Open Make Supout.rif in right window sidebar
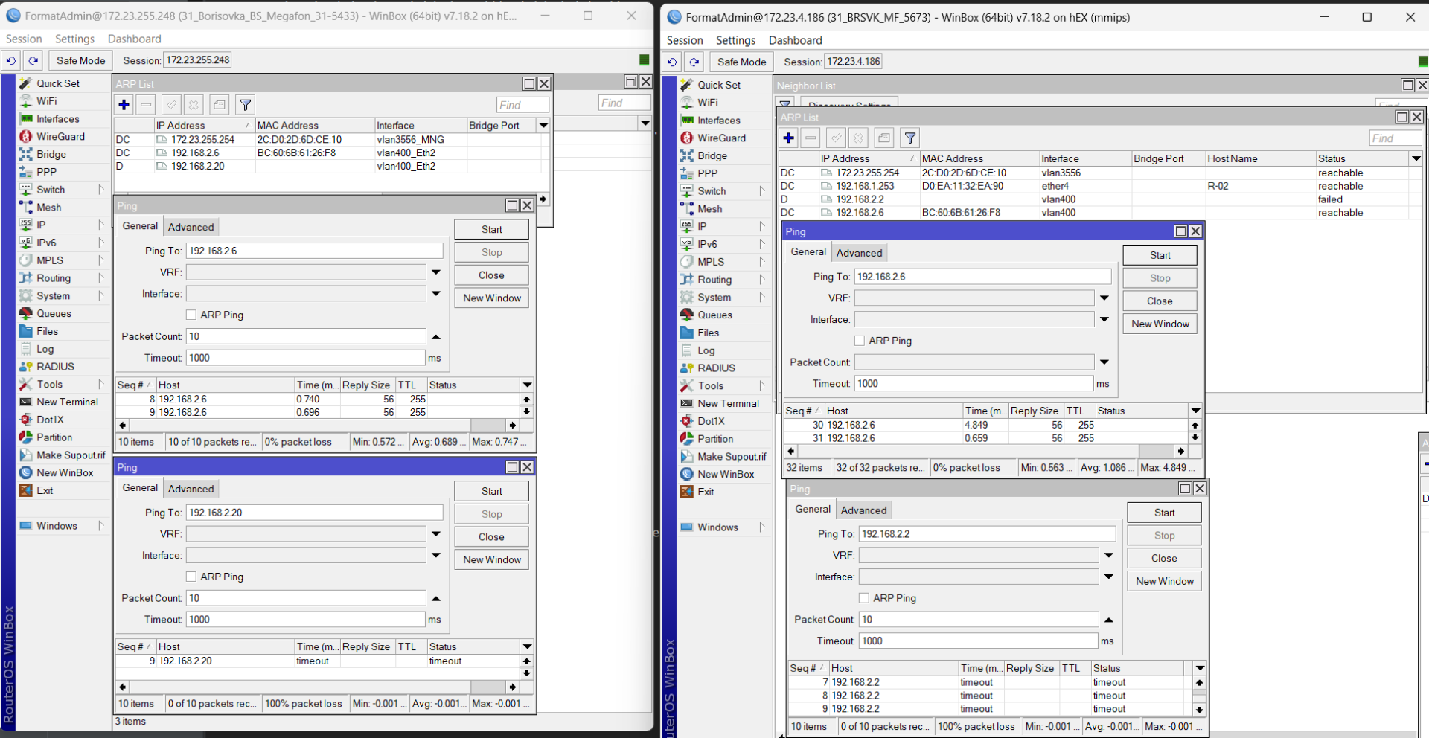This screenshot has height=738, width=1429. (732, 457)
